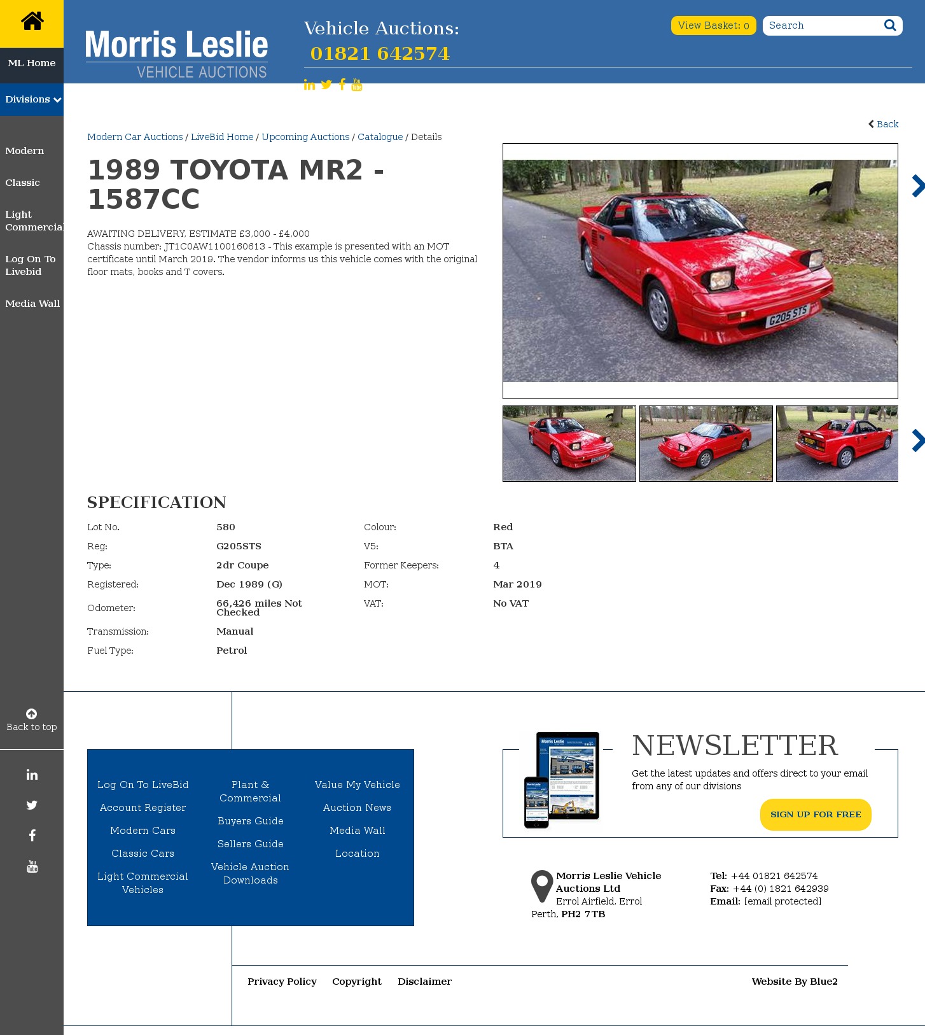
Task: Show next main photo using arrow
Action: coord(917,186)
